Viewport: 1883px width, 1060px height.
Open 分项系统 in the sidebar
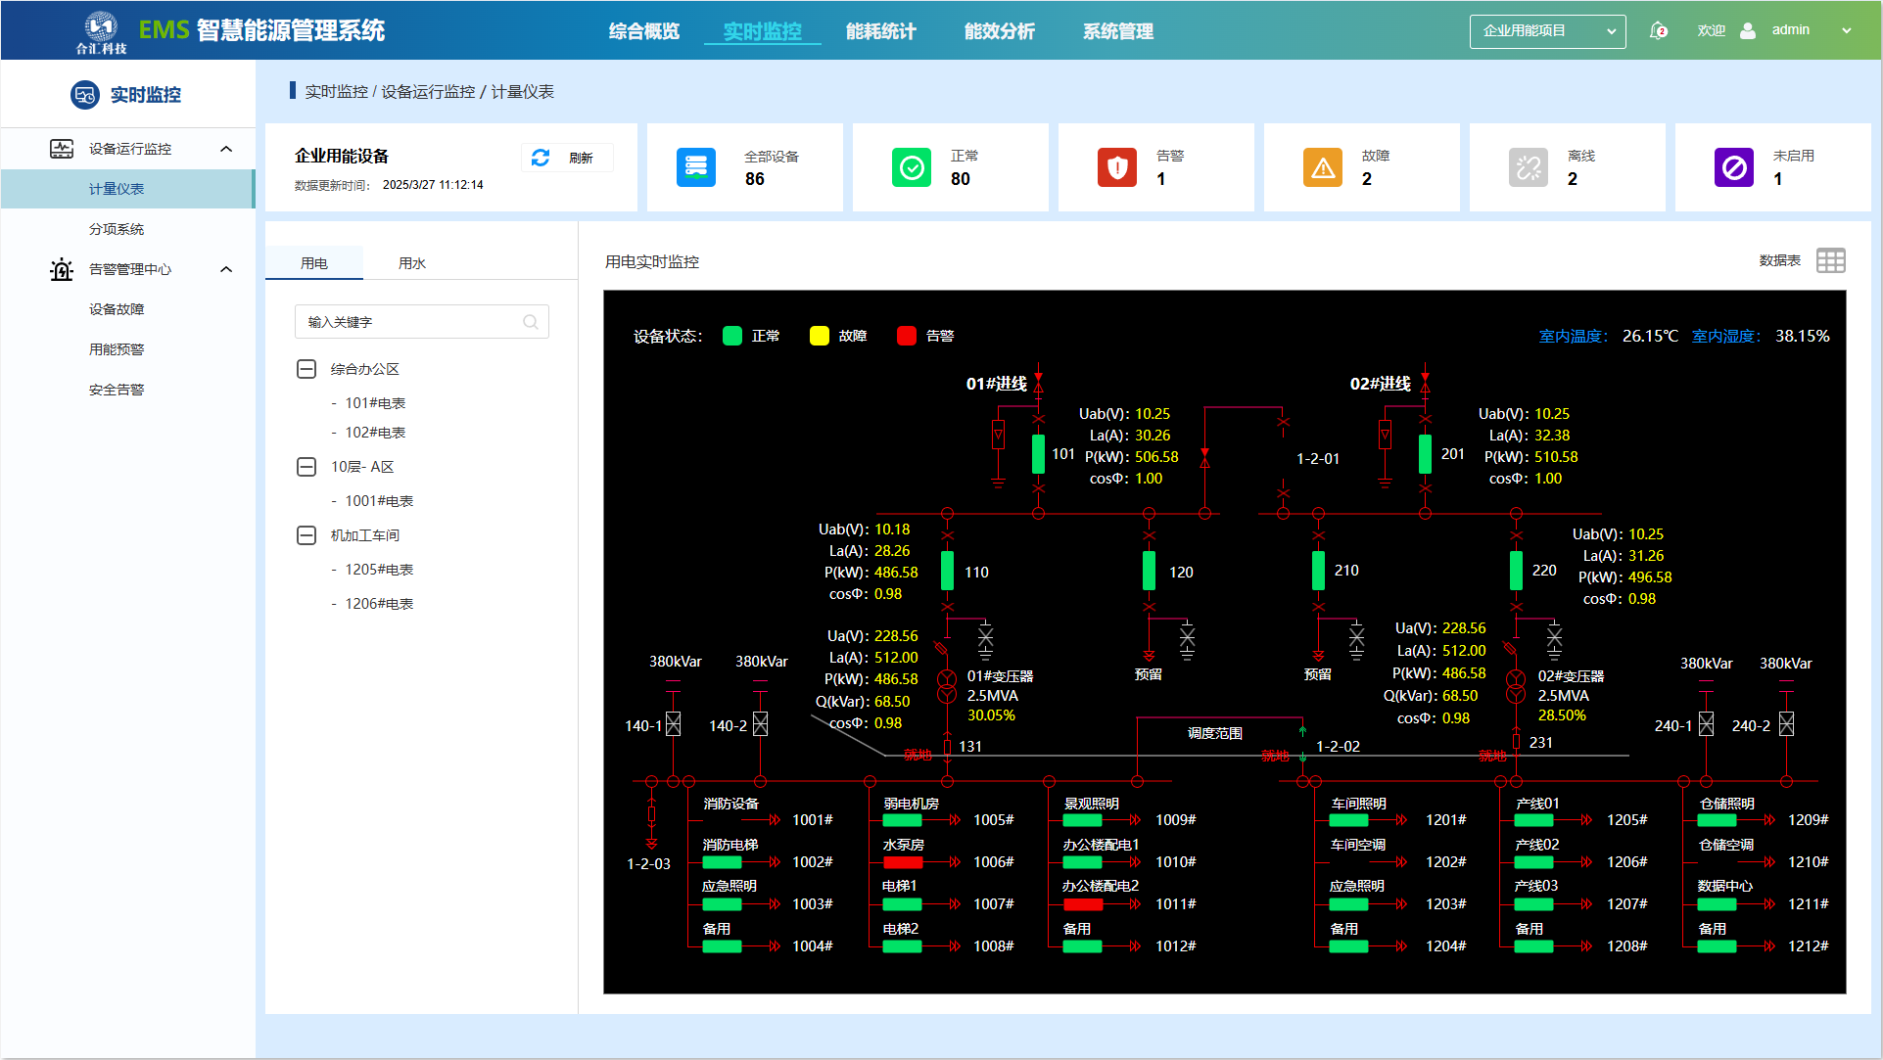117,229
